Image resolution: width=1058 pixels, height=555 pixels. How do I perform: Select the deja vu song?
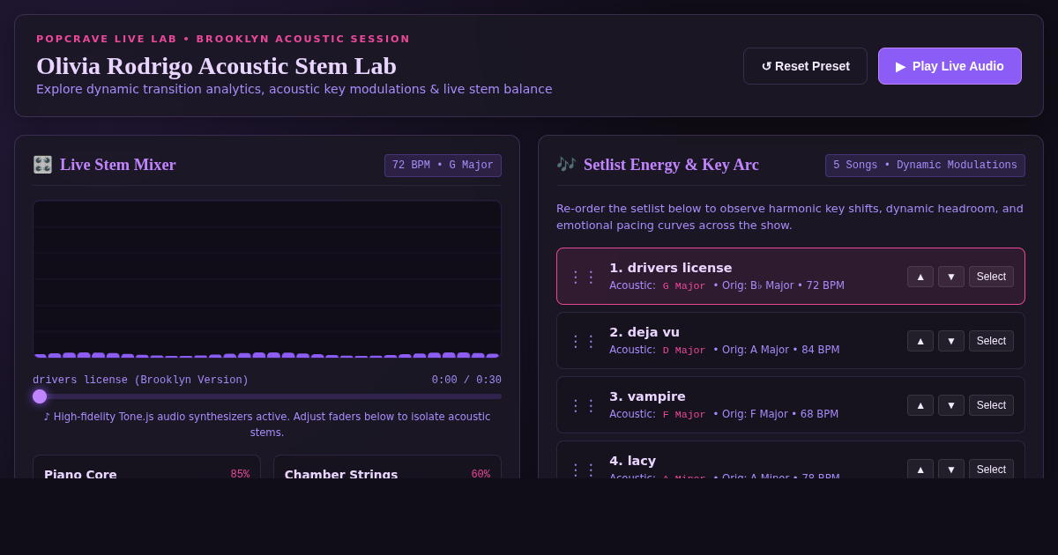click(991, 341)
